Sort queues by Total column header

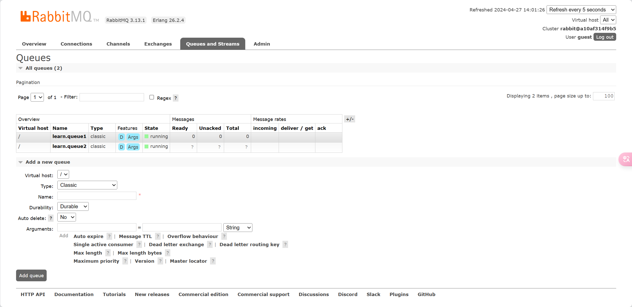click(233, 128)
